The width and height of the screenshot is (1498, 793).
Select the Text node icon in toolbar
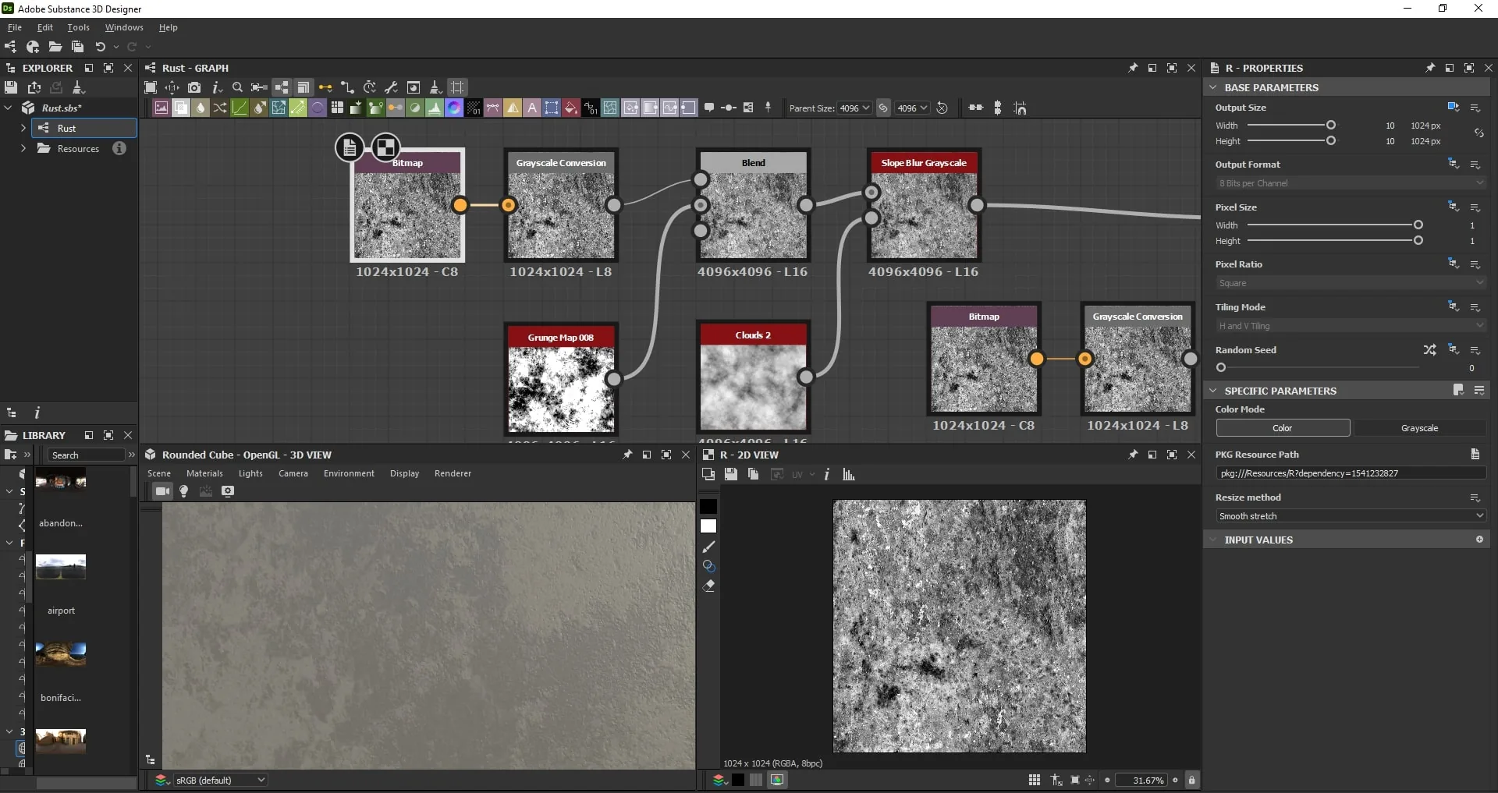coord(532,108)
